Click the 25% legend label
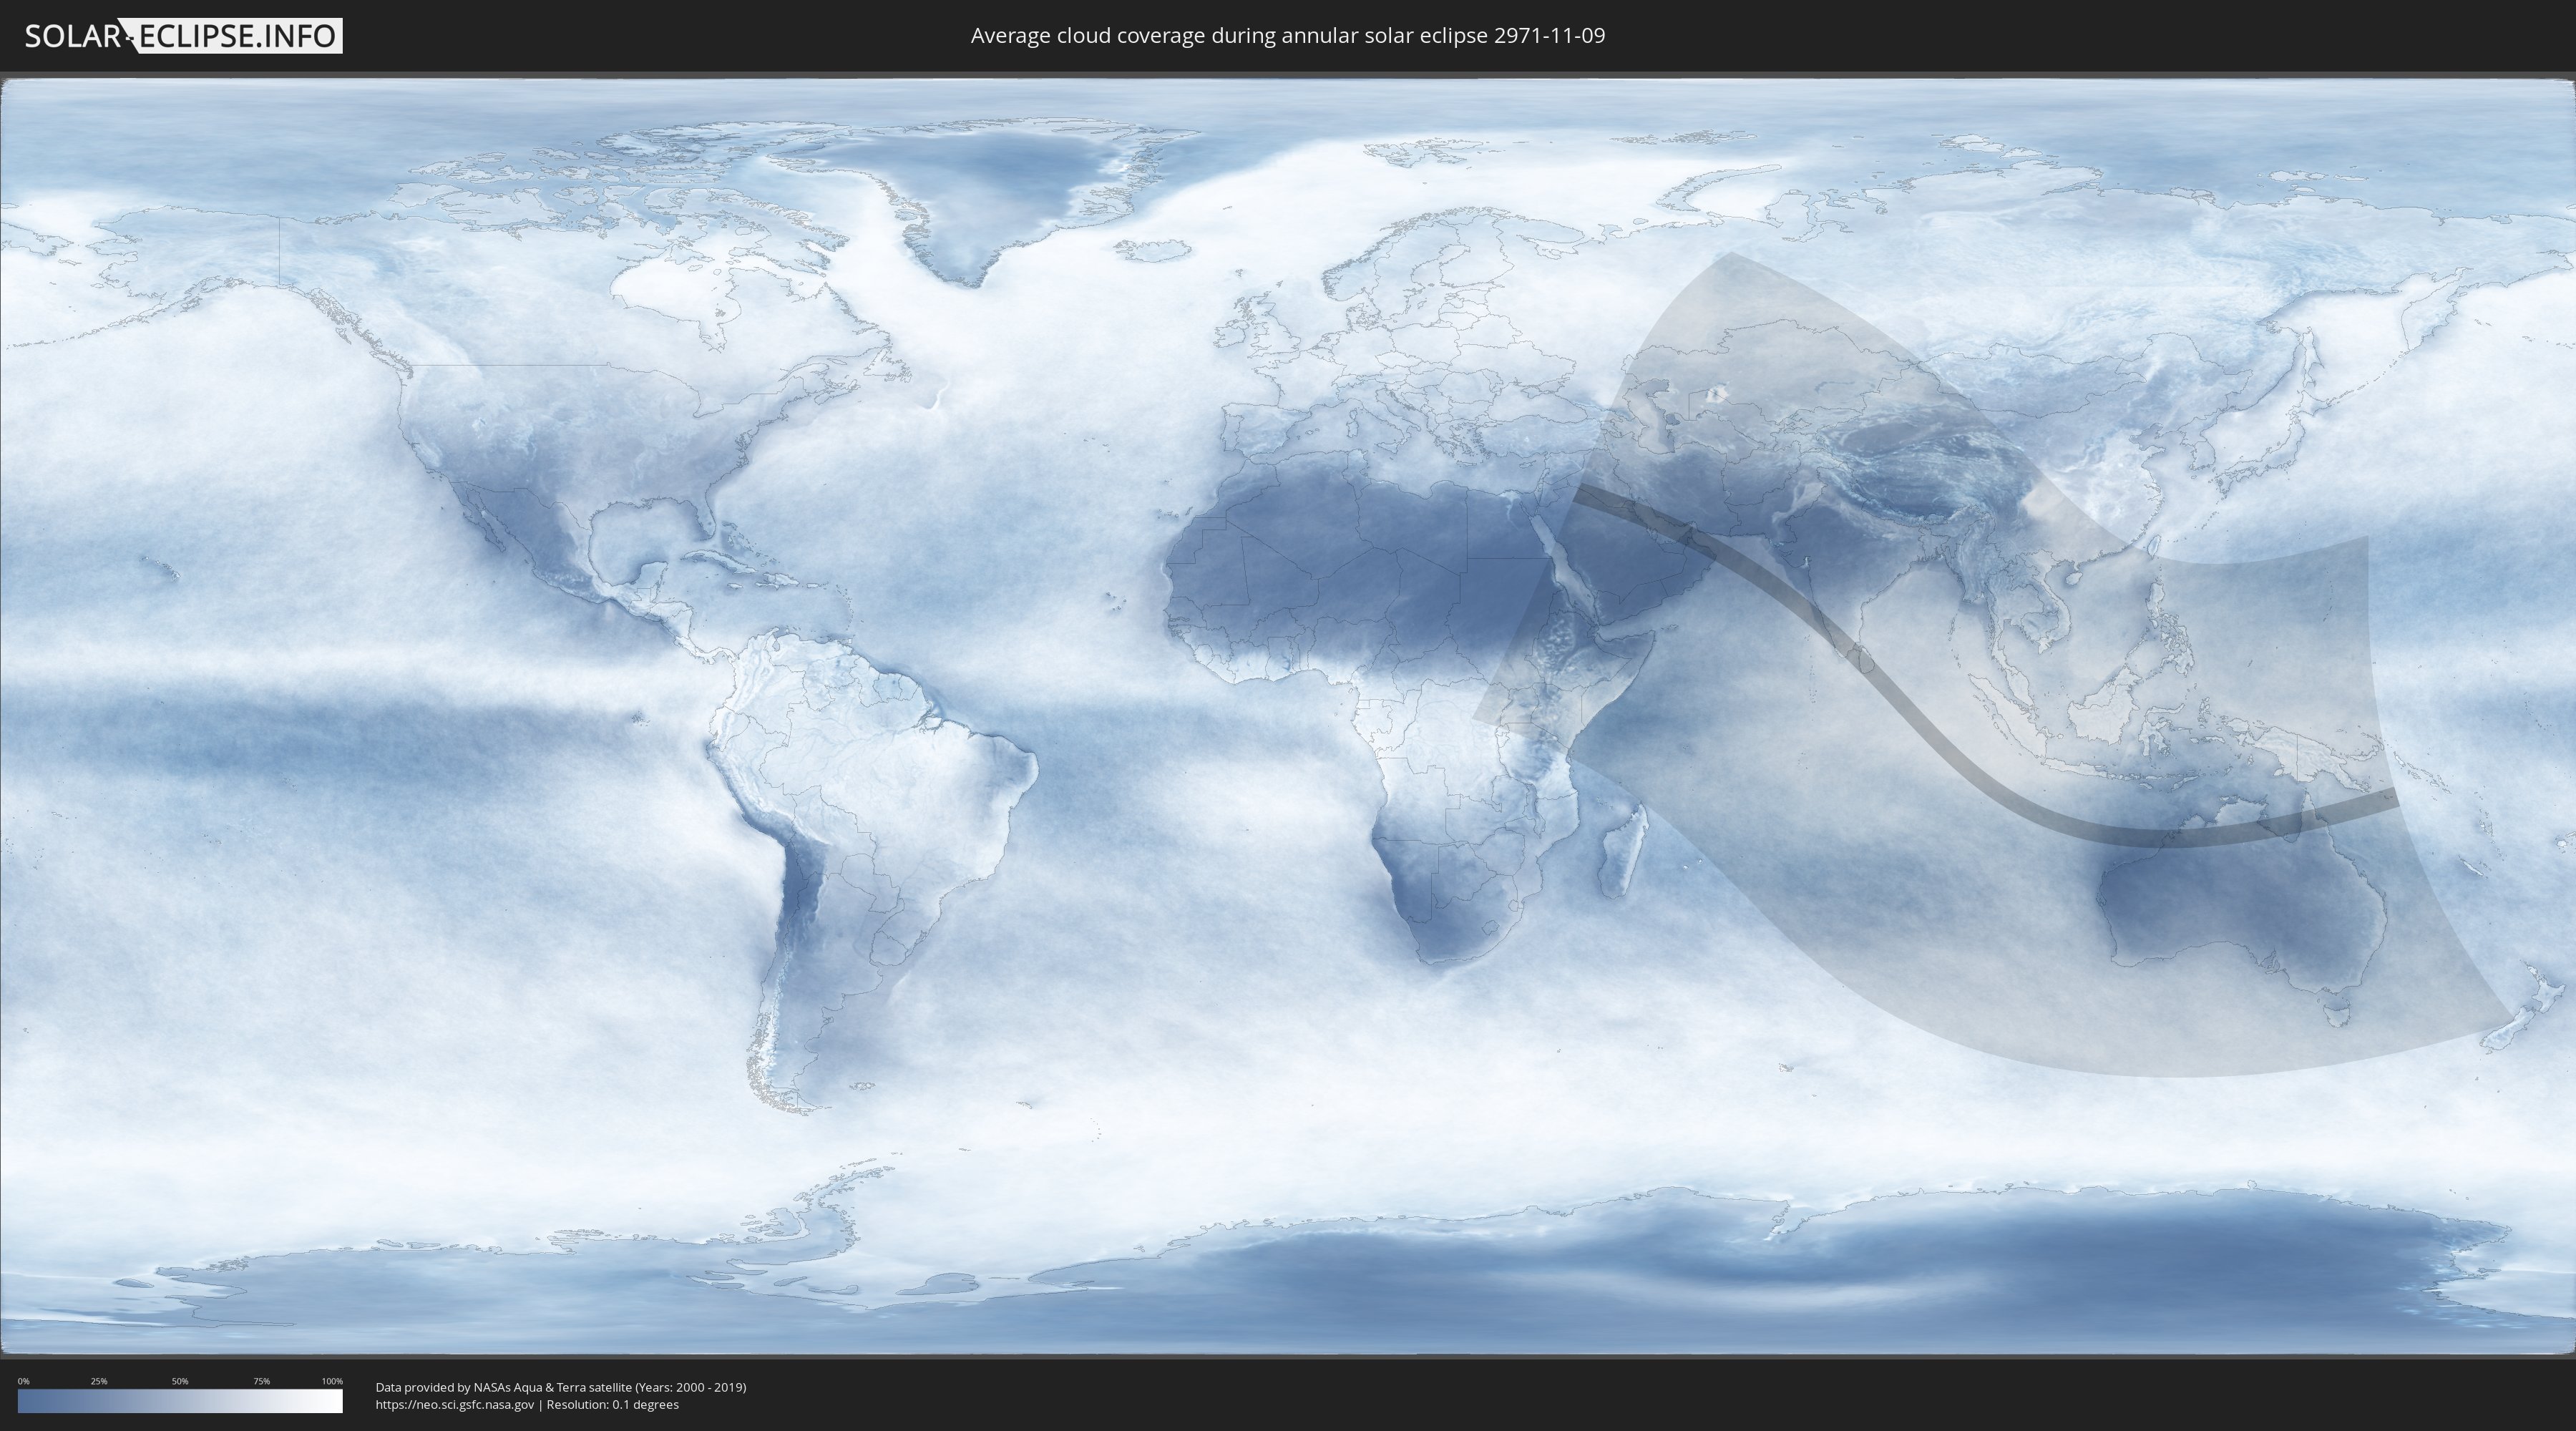This screenshot has height=1431, width=2576. [99, 1381]
